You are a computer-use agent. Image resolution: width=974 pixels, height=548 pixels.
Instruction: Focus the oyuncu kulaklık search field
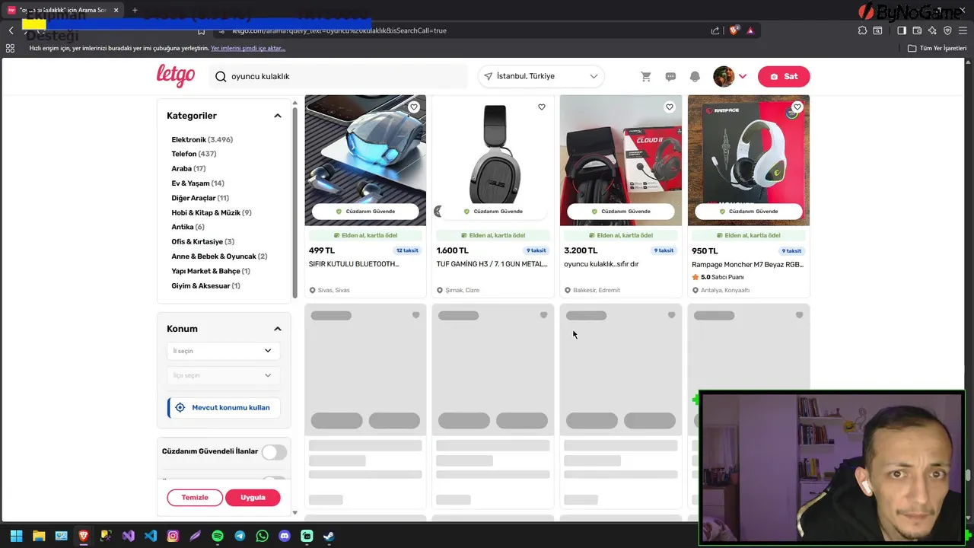coord(339,76)
